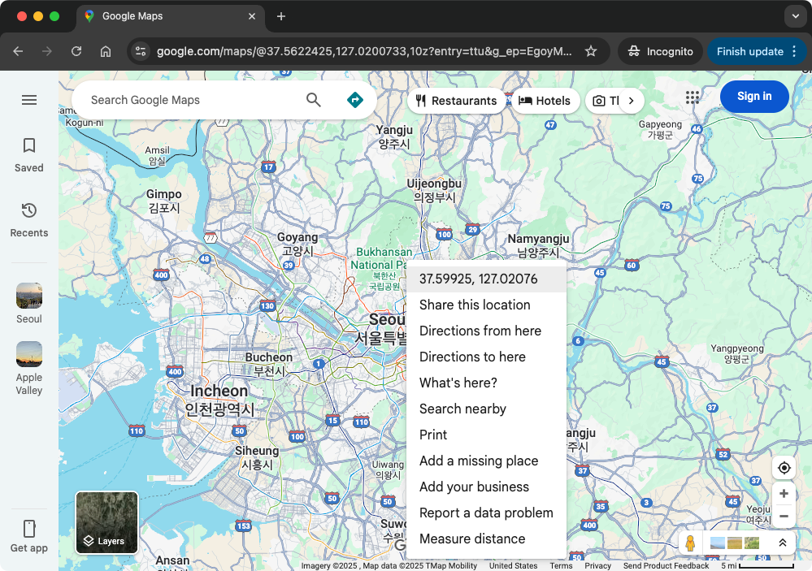The height and width of the screenshot is (571, 812).
Task: Start directions with the blue directions icon
Action: click(355, 100)
